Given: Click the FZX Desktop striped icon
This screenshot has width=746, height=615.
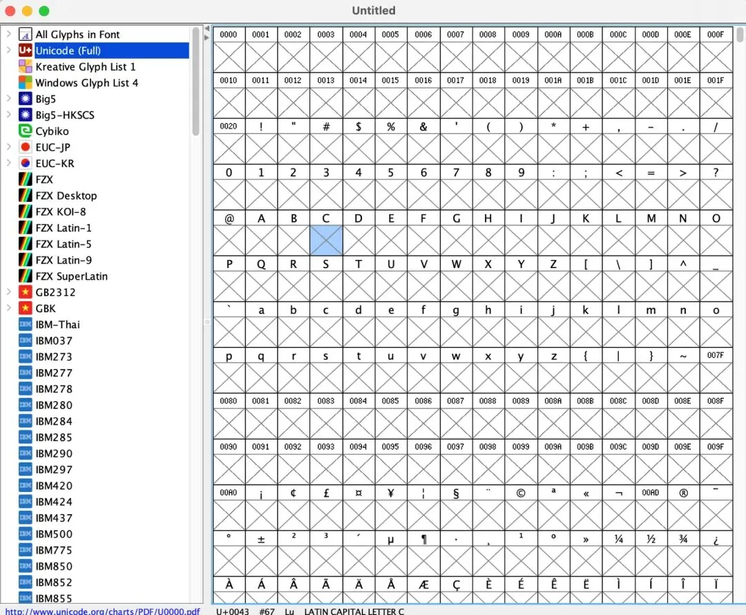Looking at the screenshot, I should tap(26, 196).
